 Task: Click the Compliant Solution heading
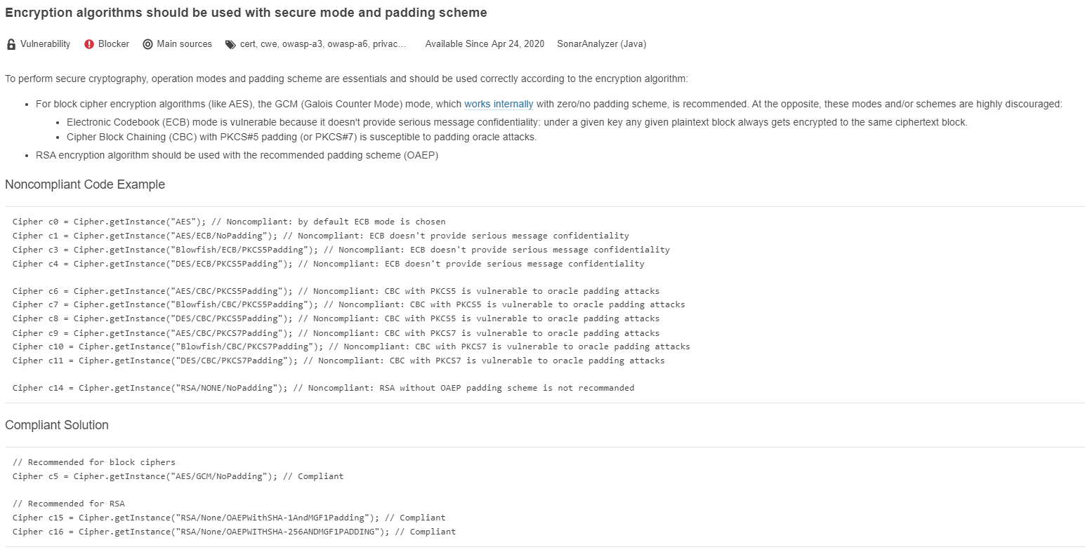click(x=57, y=425)
